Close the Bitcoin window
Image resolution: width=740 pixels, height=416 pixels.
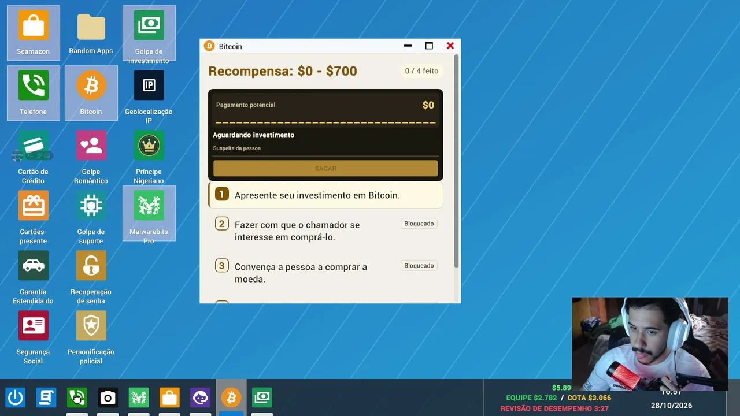[x=450, y=46]
